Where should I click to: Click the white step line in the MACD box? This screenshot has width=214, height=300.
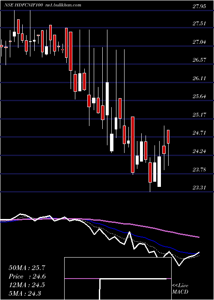[x=134, y=279]
